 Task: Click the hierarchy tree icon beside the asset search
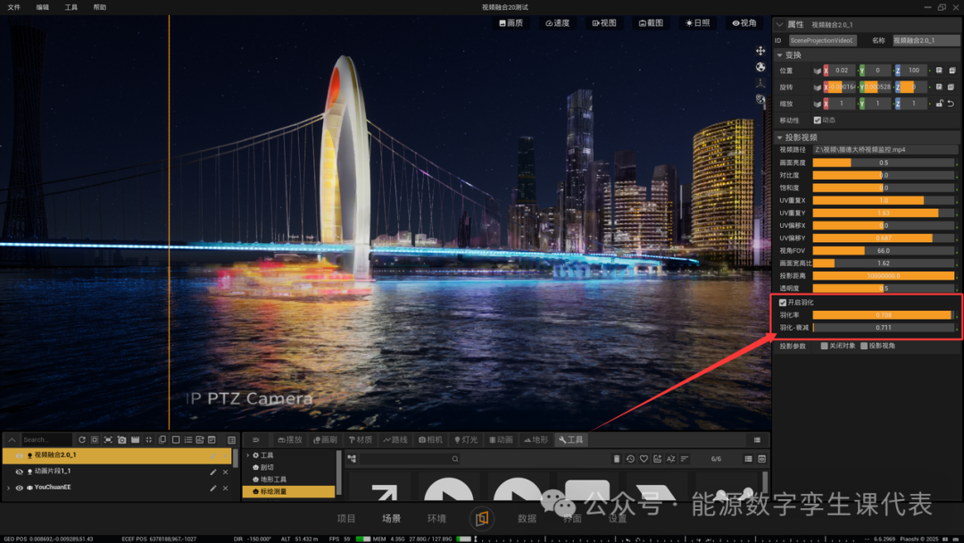click(352, 459)
